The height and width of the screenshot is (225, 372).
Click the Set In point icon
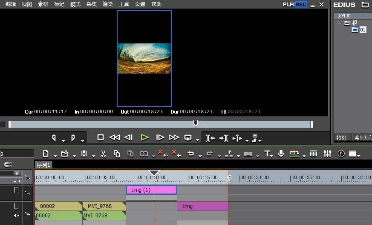tap(54, 138)
